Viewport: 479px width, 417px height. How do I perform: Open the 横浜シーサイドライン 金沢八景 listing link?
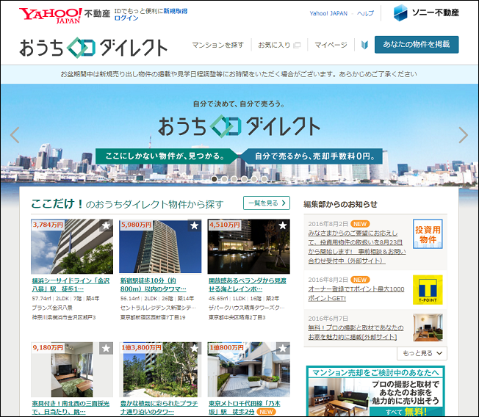coord(71,285)
